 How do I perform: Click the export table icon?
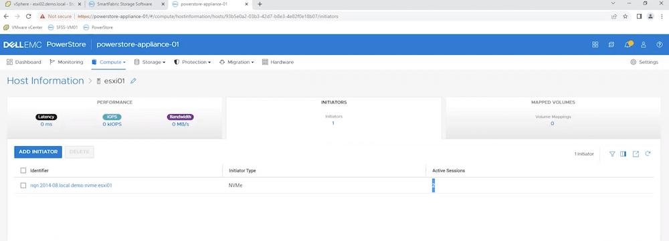pos(636,154)
